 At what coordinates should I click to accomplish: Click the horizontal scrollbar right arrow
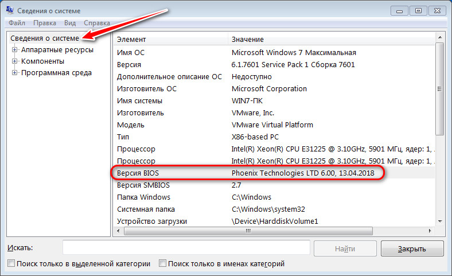pos(430,231)
